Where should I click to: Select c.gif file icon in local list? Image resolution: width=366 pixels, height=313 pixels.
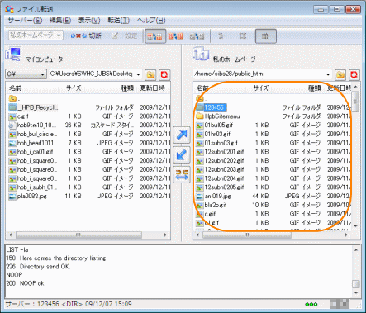12,116
